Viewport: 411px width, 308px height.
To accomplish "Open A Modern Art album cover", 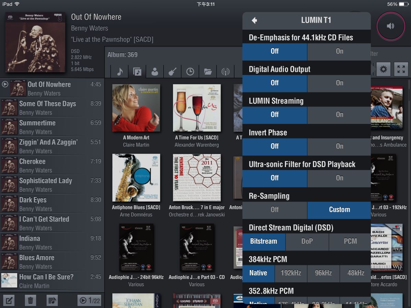I will 136,108.
